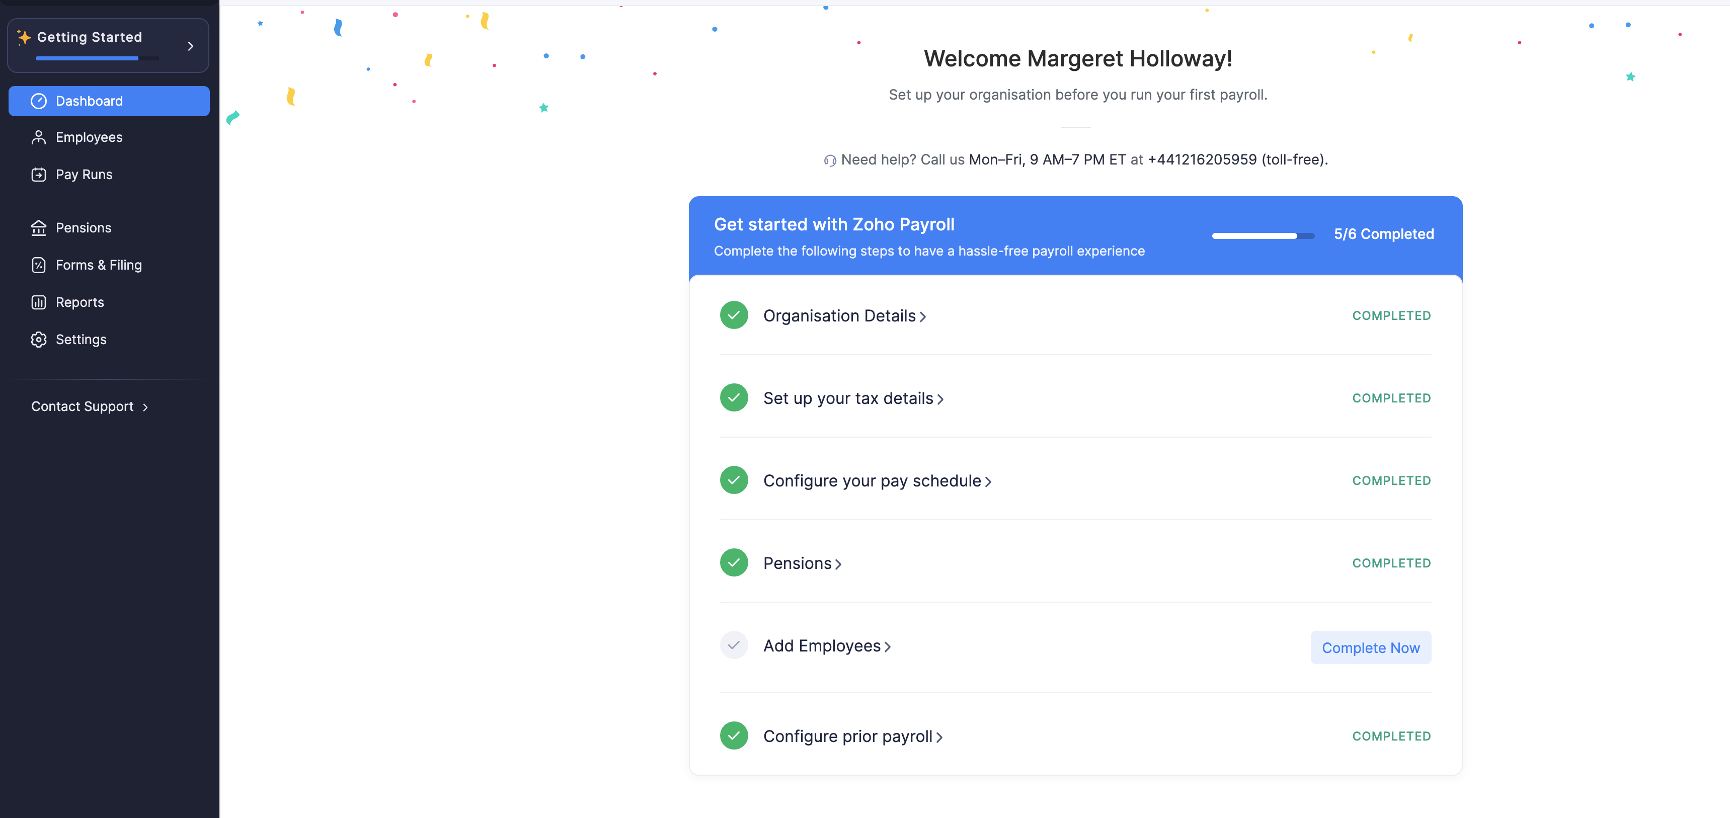1730x818 pixels.
Task: Click COMPLETED status for pay schedule
Action: coord(1391,481)
